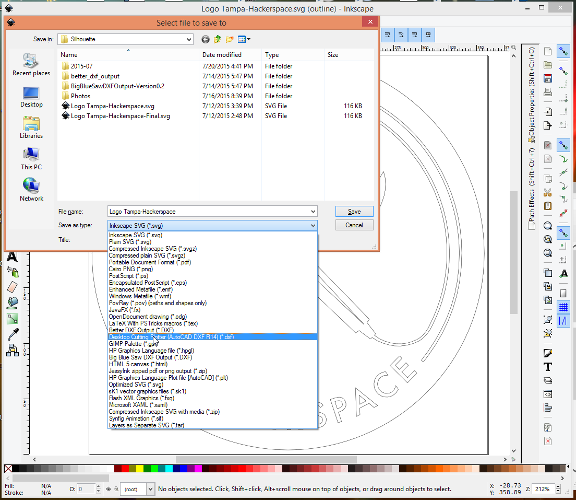
Task: Open Fill and Stroke dialog icon
Action: [x=548, y=353]
